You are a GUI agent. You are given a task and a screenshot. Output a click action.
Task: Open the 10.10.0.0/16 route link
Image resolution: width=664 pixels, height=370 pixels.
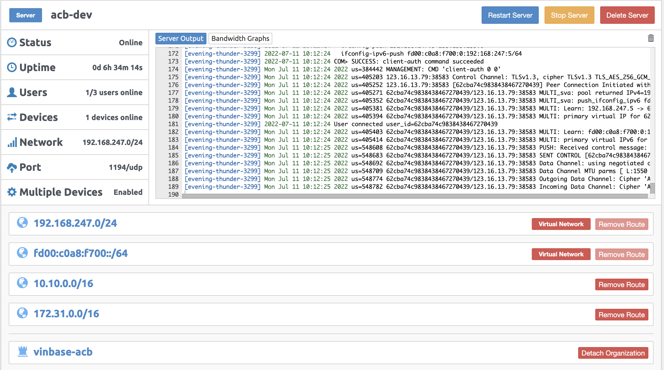[x=64, y=283]
